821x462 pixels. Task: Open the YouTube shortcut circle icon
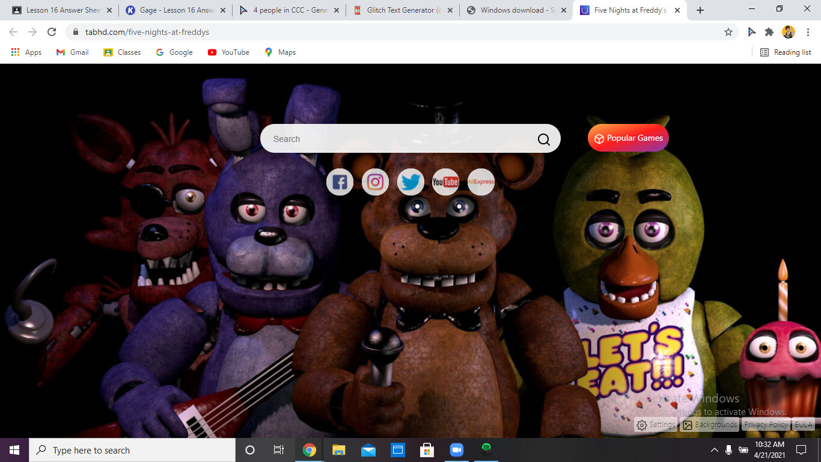pyautogui.click(x=445, y=182)
